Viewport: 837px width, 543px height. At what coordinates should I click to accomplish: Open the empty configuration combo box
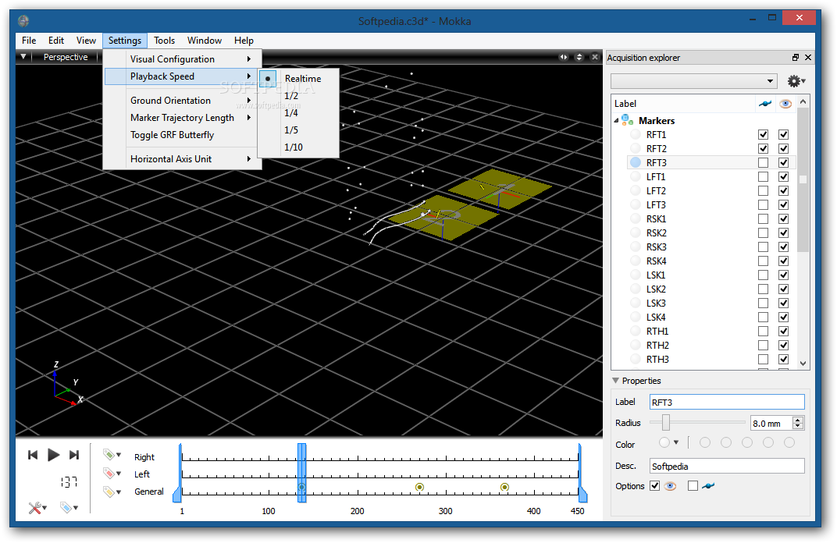coord(694,81)
